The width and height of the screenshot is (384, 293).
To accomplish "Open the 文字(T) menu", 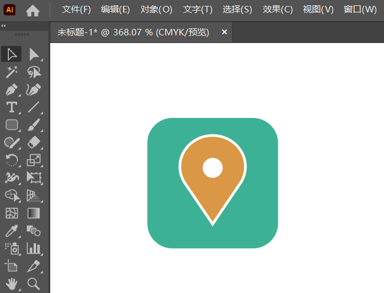I will pos(198,10).
